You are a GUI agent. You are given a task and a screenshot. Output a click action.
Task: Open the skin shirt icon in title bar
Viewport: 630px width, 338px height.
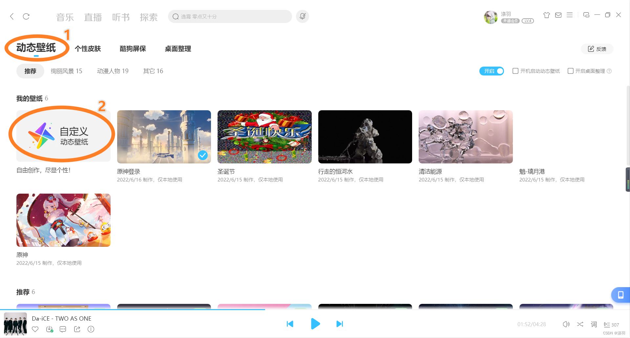click(546, 15)
